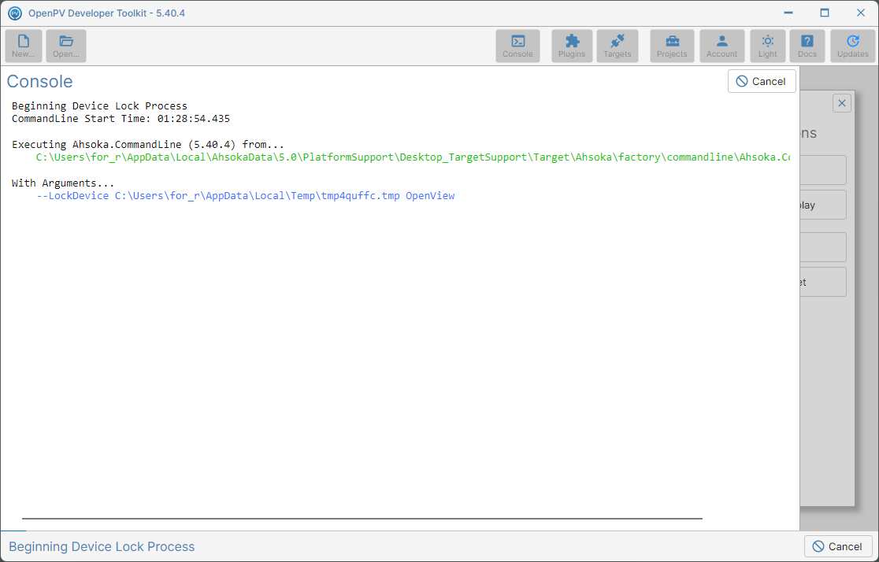This screenshot has width=879, height=562.
Task: Open an existing project via the Open folder icon
Action: click(66, 46)
